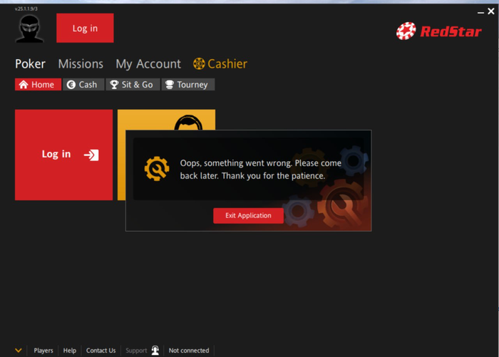Image resolution: width=499 pixels, height=357 pixels.
Task: Click the yellow avatar tile behind the dialog
Action: pos(166,120)
